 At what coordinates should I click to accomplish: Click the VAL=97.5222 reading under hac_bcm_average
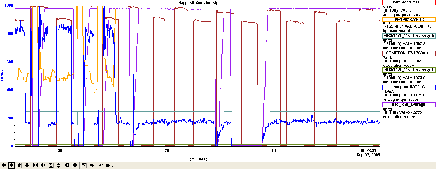[411, 113]
